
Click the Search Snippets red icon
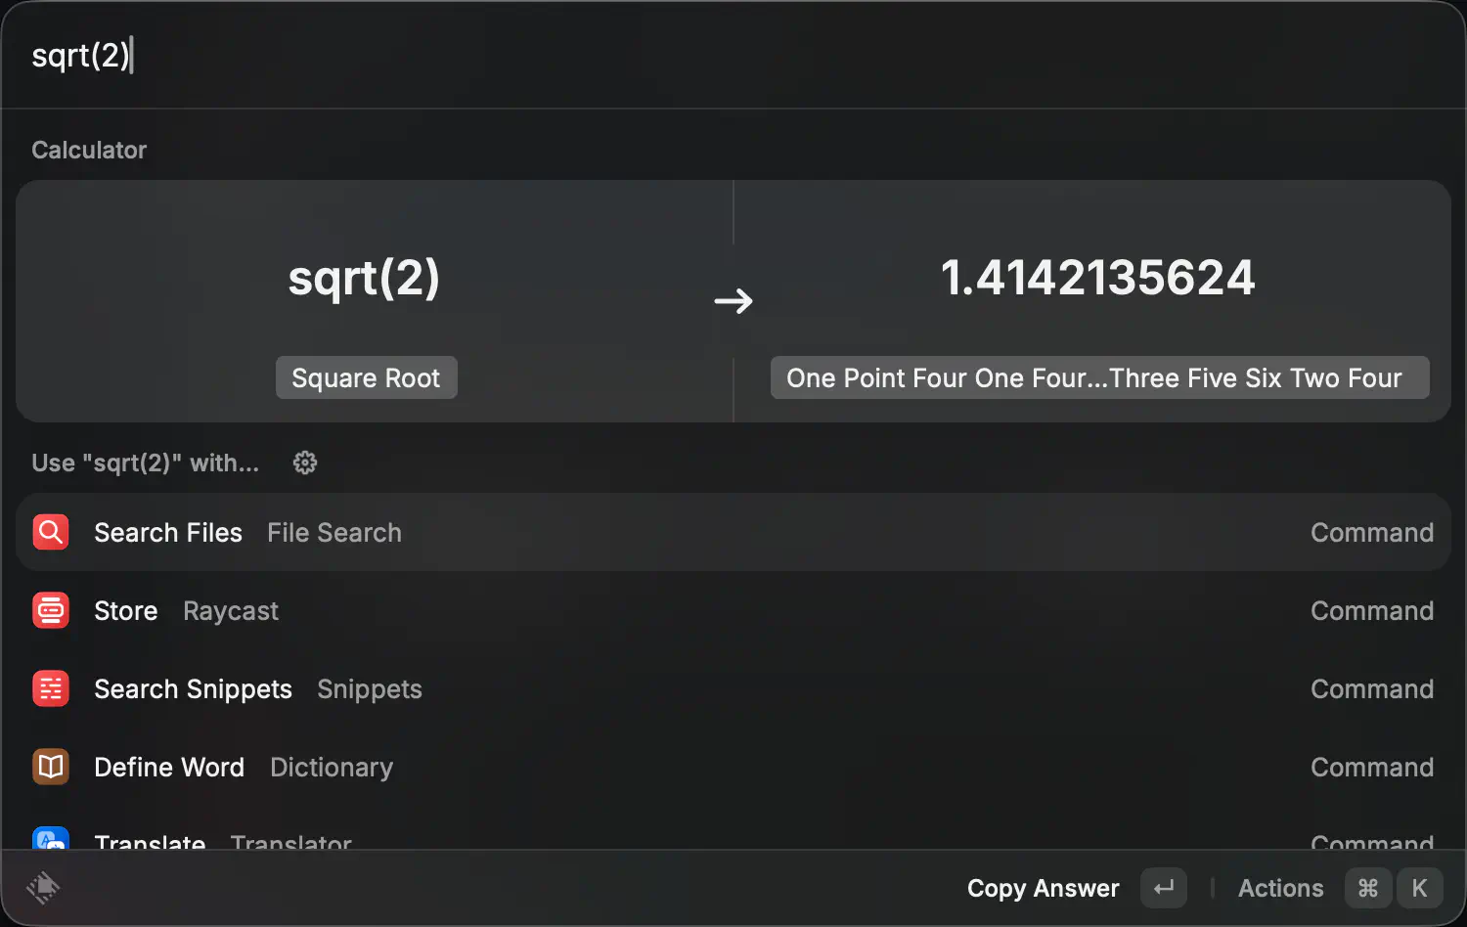[x=51, y=688]
